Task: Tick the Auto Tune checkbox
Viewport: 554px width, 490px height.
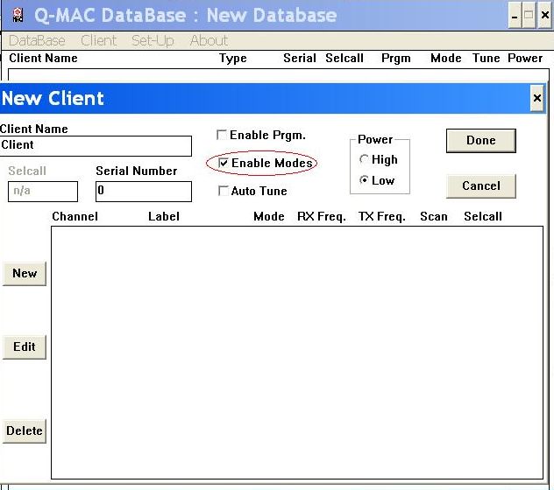Action: (x=224, y=191)
